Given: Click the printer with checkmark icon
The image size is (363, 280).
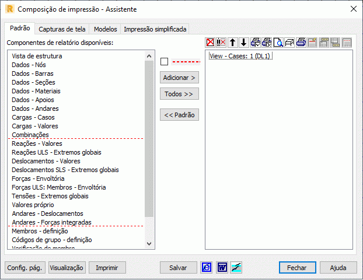Looking at the screenshot, I should pos(256,43).
